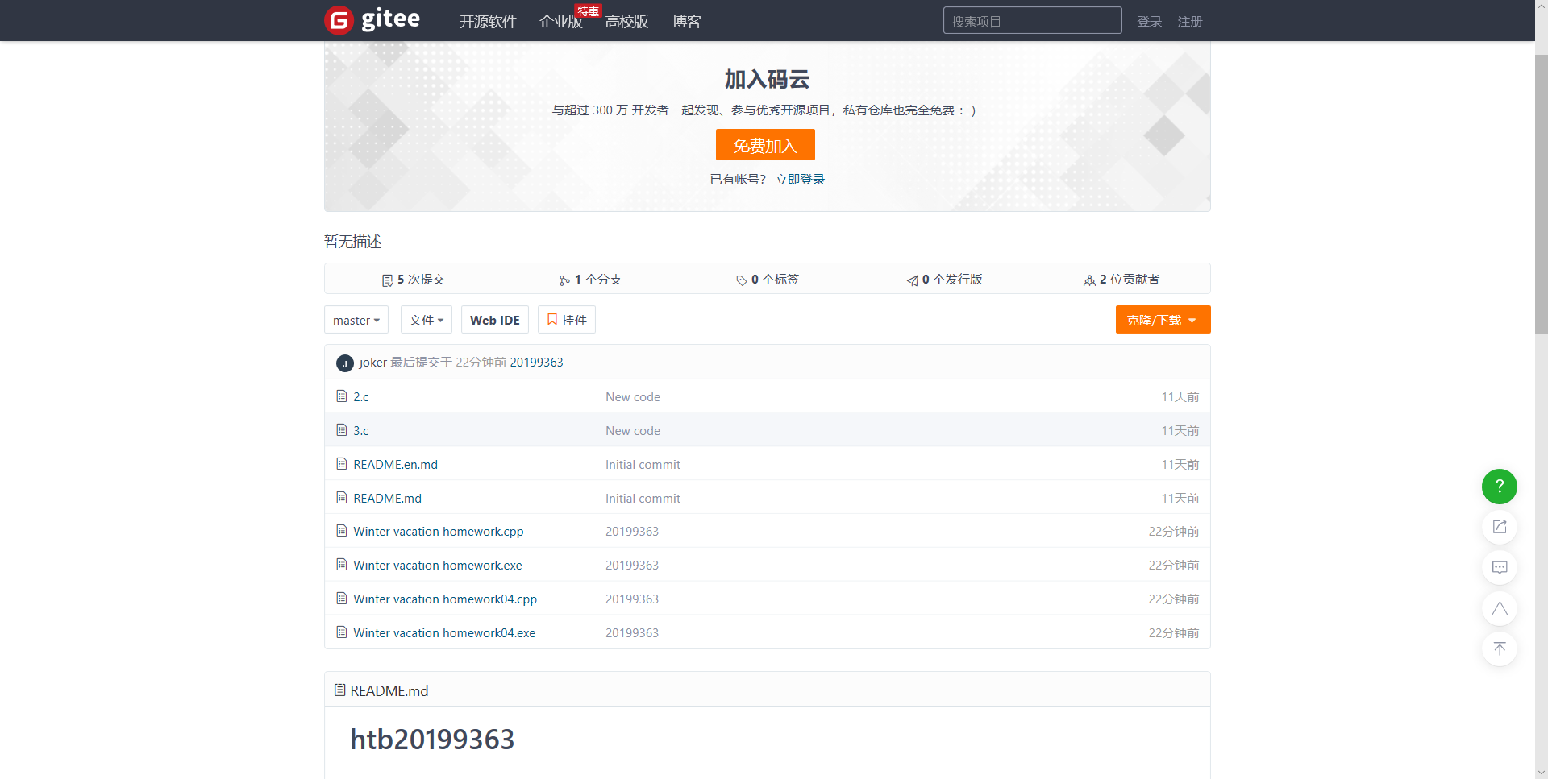The height and width of the screenshot is (779, 1548).
Task: Click 登录 in the header
Action: pyautogui.click(x=1149, y=22)
